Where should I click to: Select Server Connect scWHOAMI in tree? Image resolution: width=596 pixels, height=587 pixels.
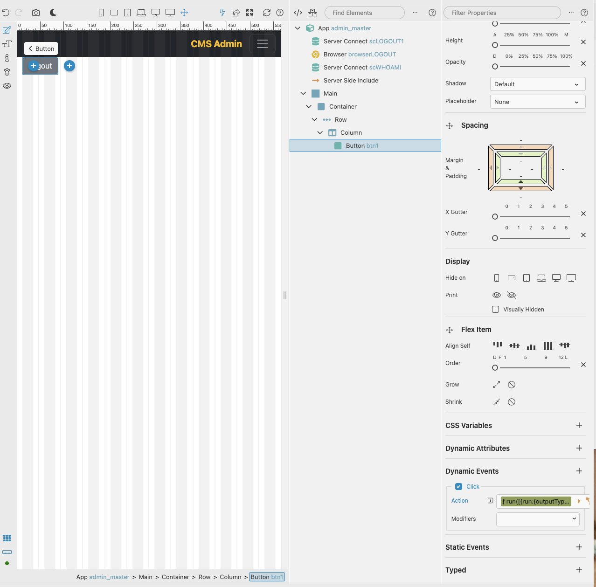[362, 67]
